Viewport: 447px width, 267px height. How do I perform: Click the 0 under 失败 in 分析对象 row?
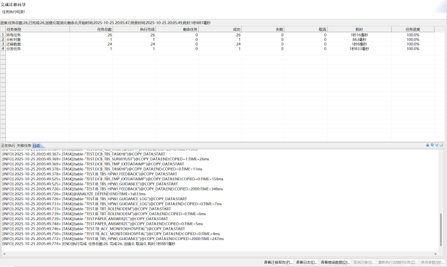282,40
